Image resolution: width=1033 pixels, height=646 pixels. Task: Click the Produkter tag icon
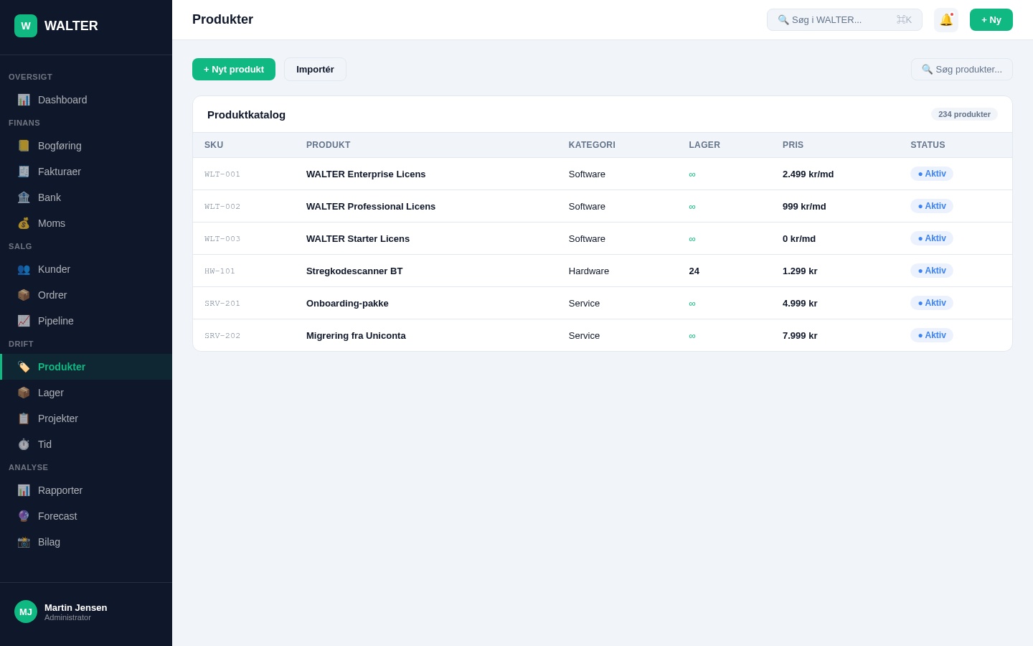click(x=24, y=367)
